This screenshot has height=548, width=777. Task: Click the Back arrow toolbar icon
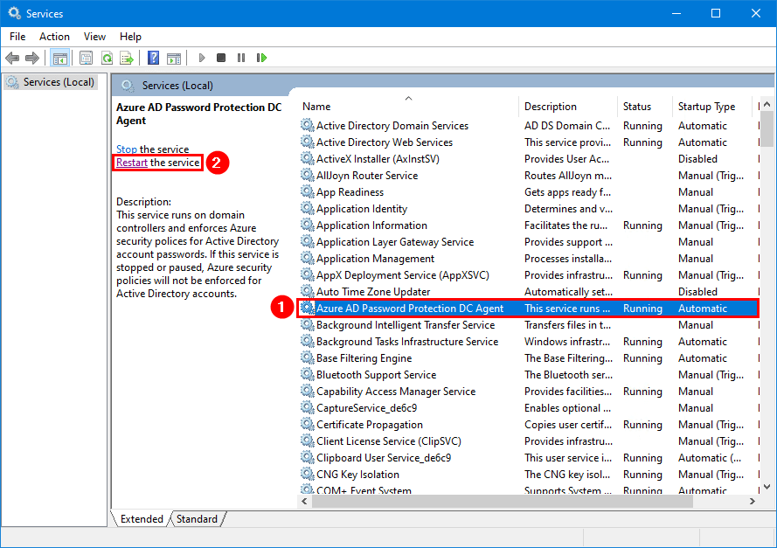click(x=12, y=58)
